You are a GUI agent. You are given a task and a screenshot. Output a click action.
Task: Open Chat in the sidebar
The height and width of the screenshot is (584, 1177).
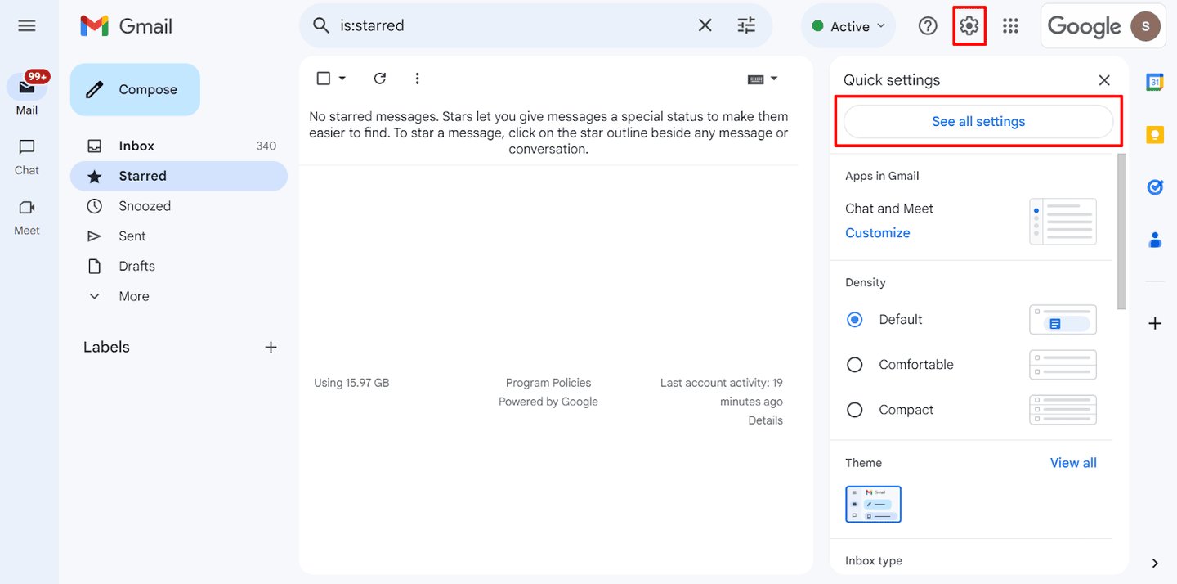(x=27, y=156)
